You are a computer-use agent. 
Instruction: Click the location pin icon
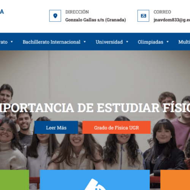pyautogui.click(x=55, y=16)
